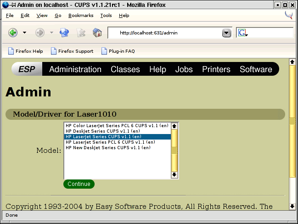The width and height of the screenshot is (298, 224).
Task: Click the Forward navigation arrow
Action: click(x=40, y=33)
